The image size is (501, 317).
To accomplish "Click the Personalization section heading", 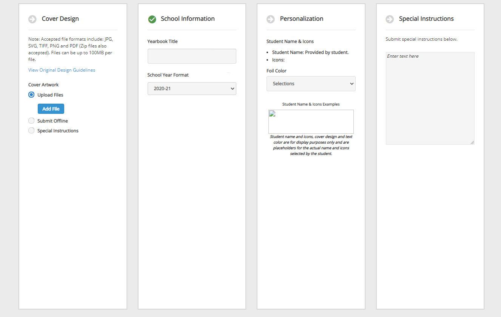I will (x=301, y=19).
